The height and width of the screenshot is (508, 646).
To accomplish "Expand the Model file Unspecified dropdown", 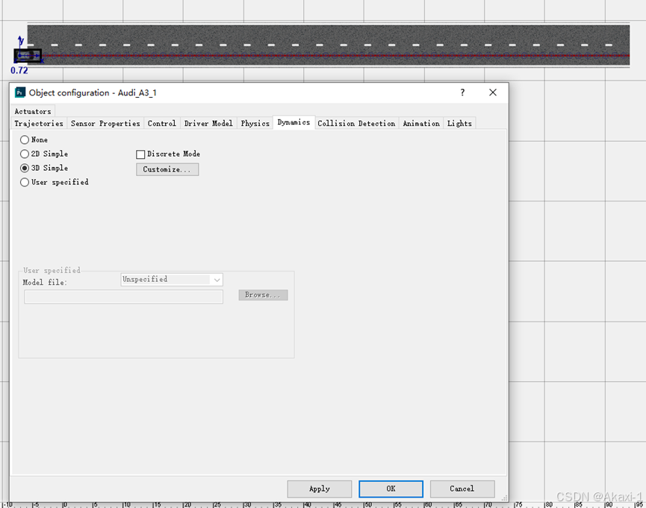I will coord(172,280).
